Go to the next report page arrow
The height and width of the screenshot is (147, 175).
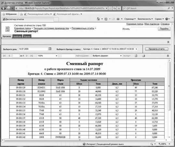(x=27, y=56)
